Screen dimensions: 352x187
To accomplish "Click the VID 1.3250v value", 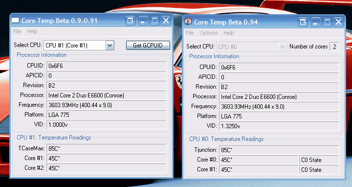I will [x=279, y=126].
